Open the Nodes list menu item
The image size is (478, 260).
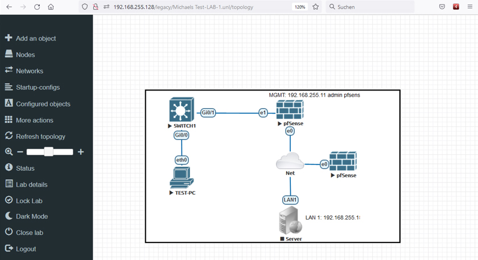[25, 55]
